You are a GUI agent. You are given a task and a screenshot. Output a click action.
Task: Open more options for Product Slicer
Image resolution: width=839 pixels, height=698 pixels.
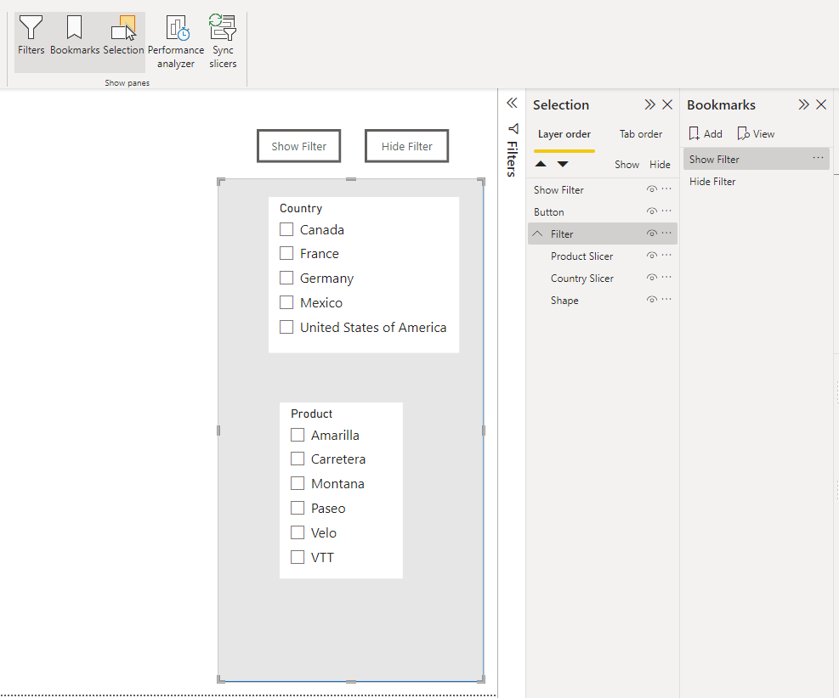coord(666,255)
